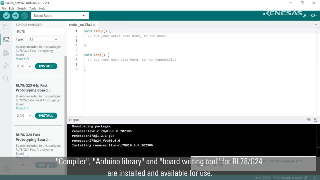Open the Serial Plotter waveform icon

pos(304,16)
